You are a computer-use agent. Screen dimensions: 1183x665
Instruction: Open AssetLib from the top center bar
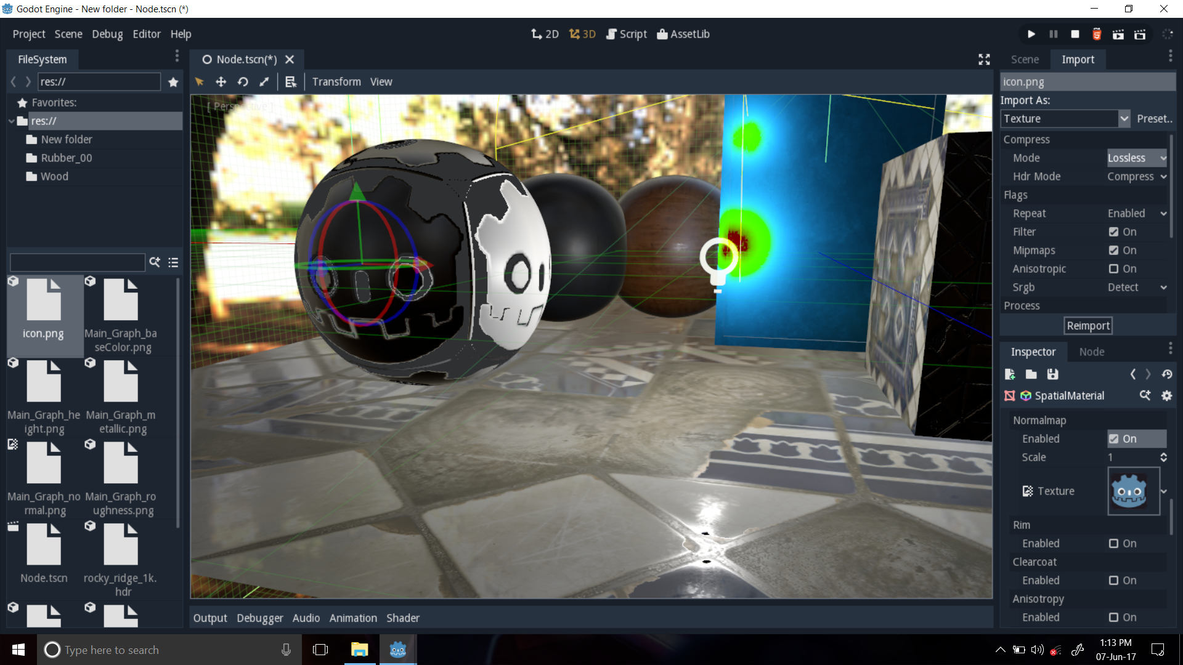point(683,34)
